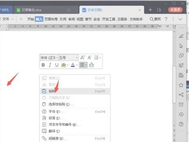The image size is (189, 142).
Task: Choose 粘贴 from the context menu
Action: click(75, 91)
